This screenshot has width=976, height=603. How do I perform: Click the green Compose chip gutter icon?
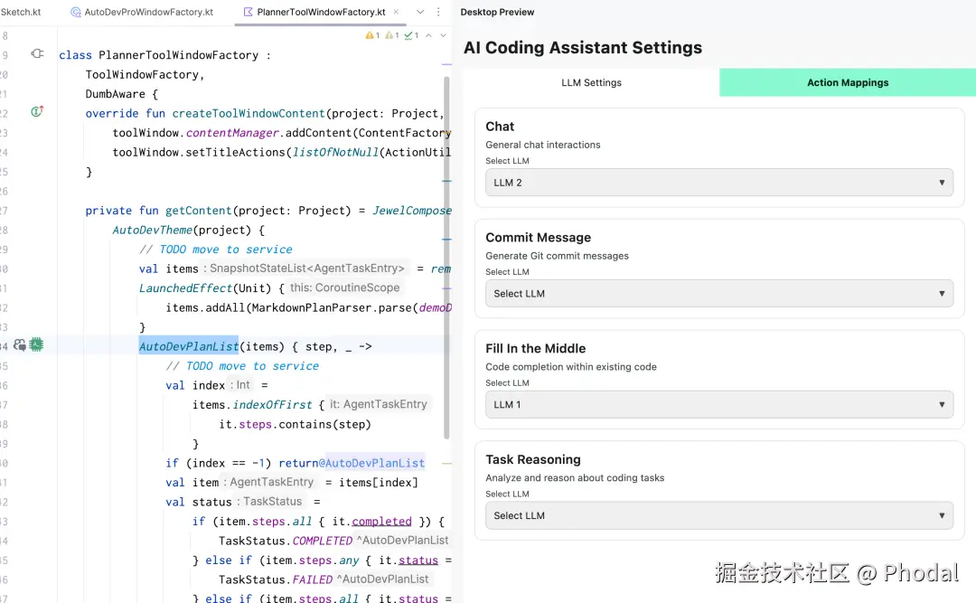click(x=36, y=345)
